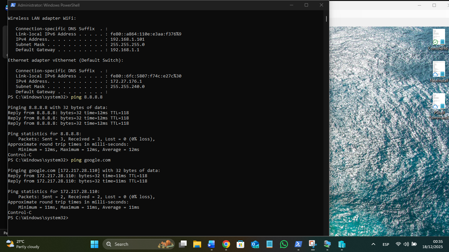Viewport: 449px width, 252px height.
Task: Click the PowerShell taskbar icon
Action: tap(298, 244)
